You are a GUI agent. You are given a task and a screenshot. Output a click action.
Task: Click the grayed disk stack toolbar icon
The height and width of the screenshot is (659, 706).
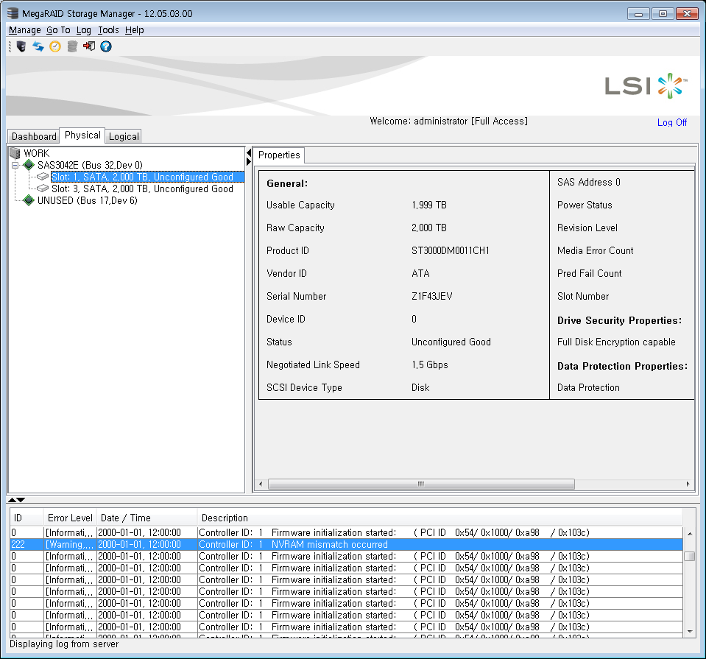(72, 46)
